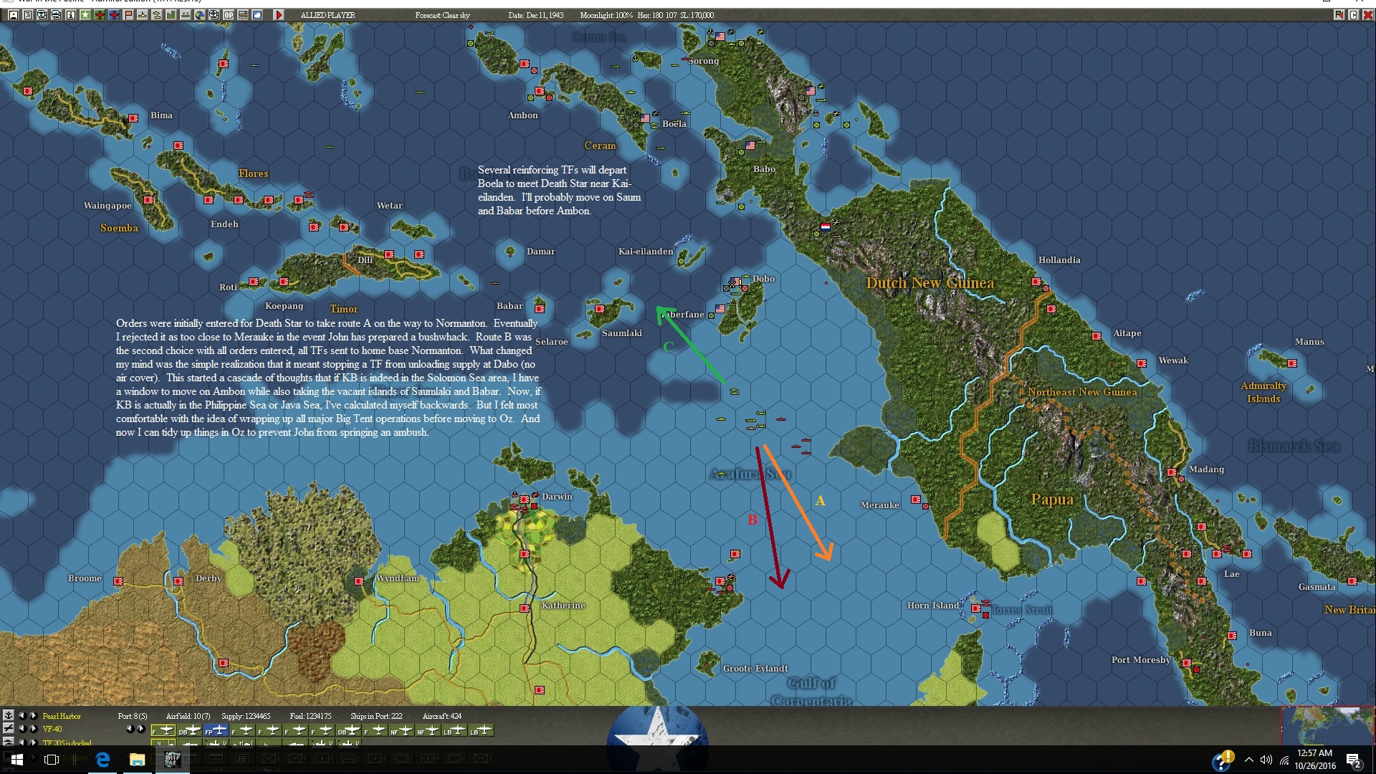Click the Ambon label on the map

[522, 115]
